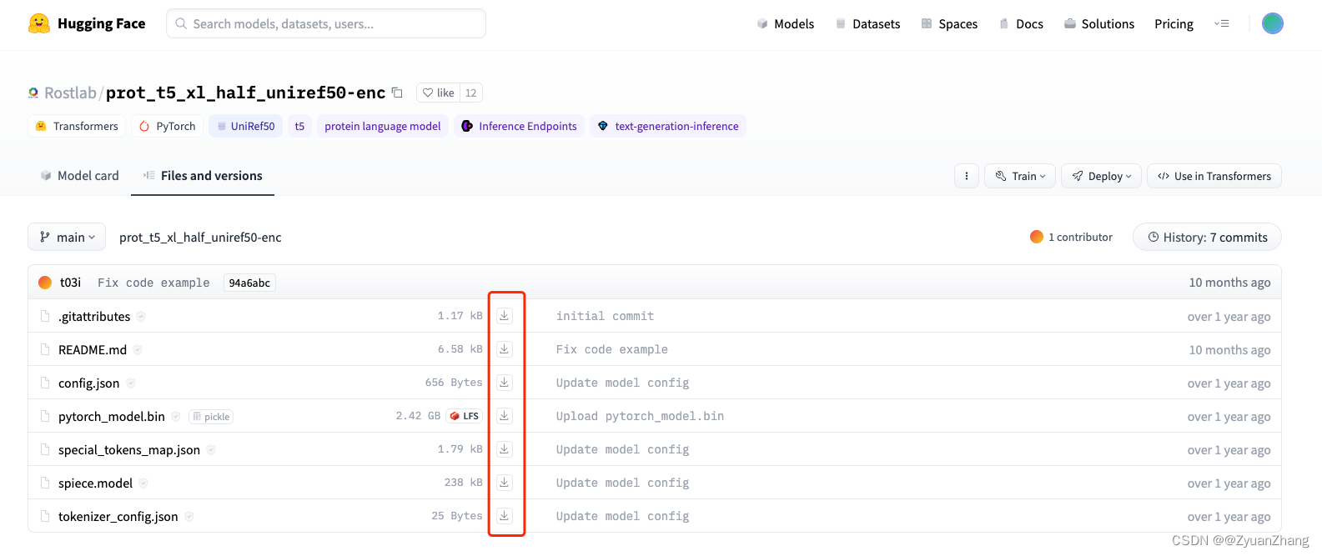
Task: Download the .gitattributes file
Action: (505, 316)
